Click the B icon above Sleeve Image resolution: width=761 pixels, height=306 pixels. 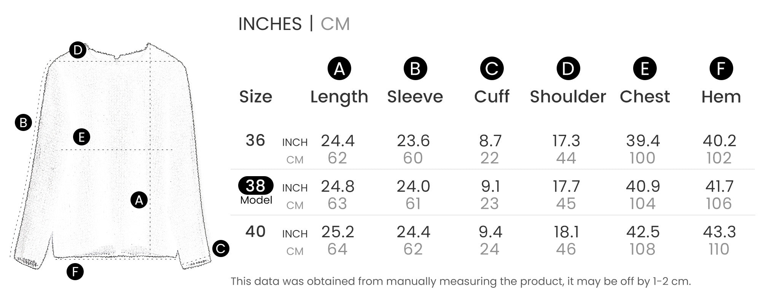pos(415,69)
